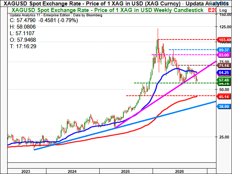This screenshot has height=174, width=232.
Task: Click the 2026 year on time axis
Action: pos(179,171)
